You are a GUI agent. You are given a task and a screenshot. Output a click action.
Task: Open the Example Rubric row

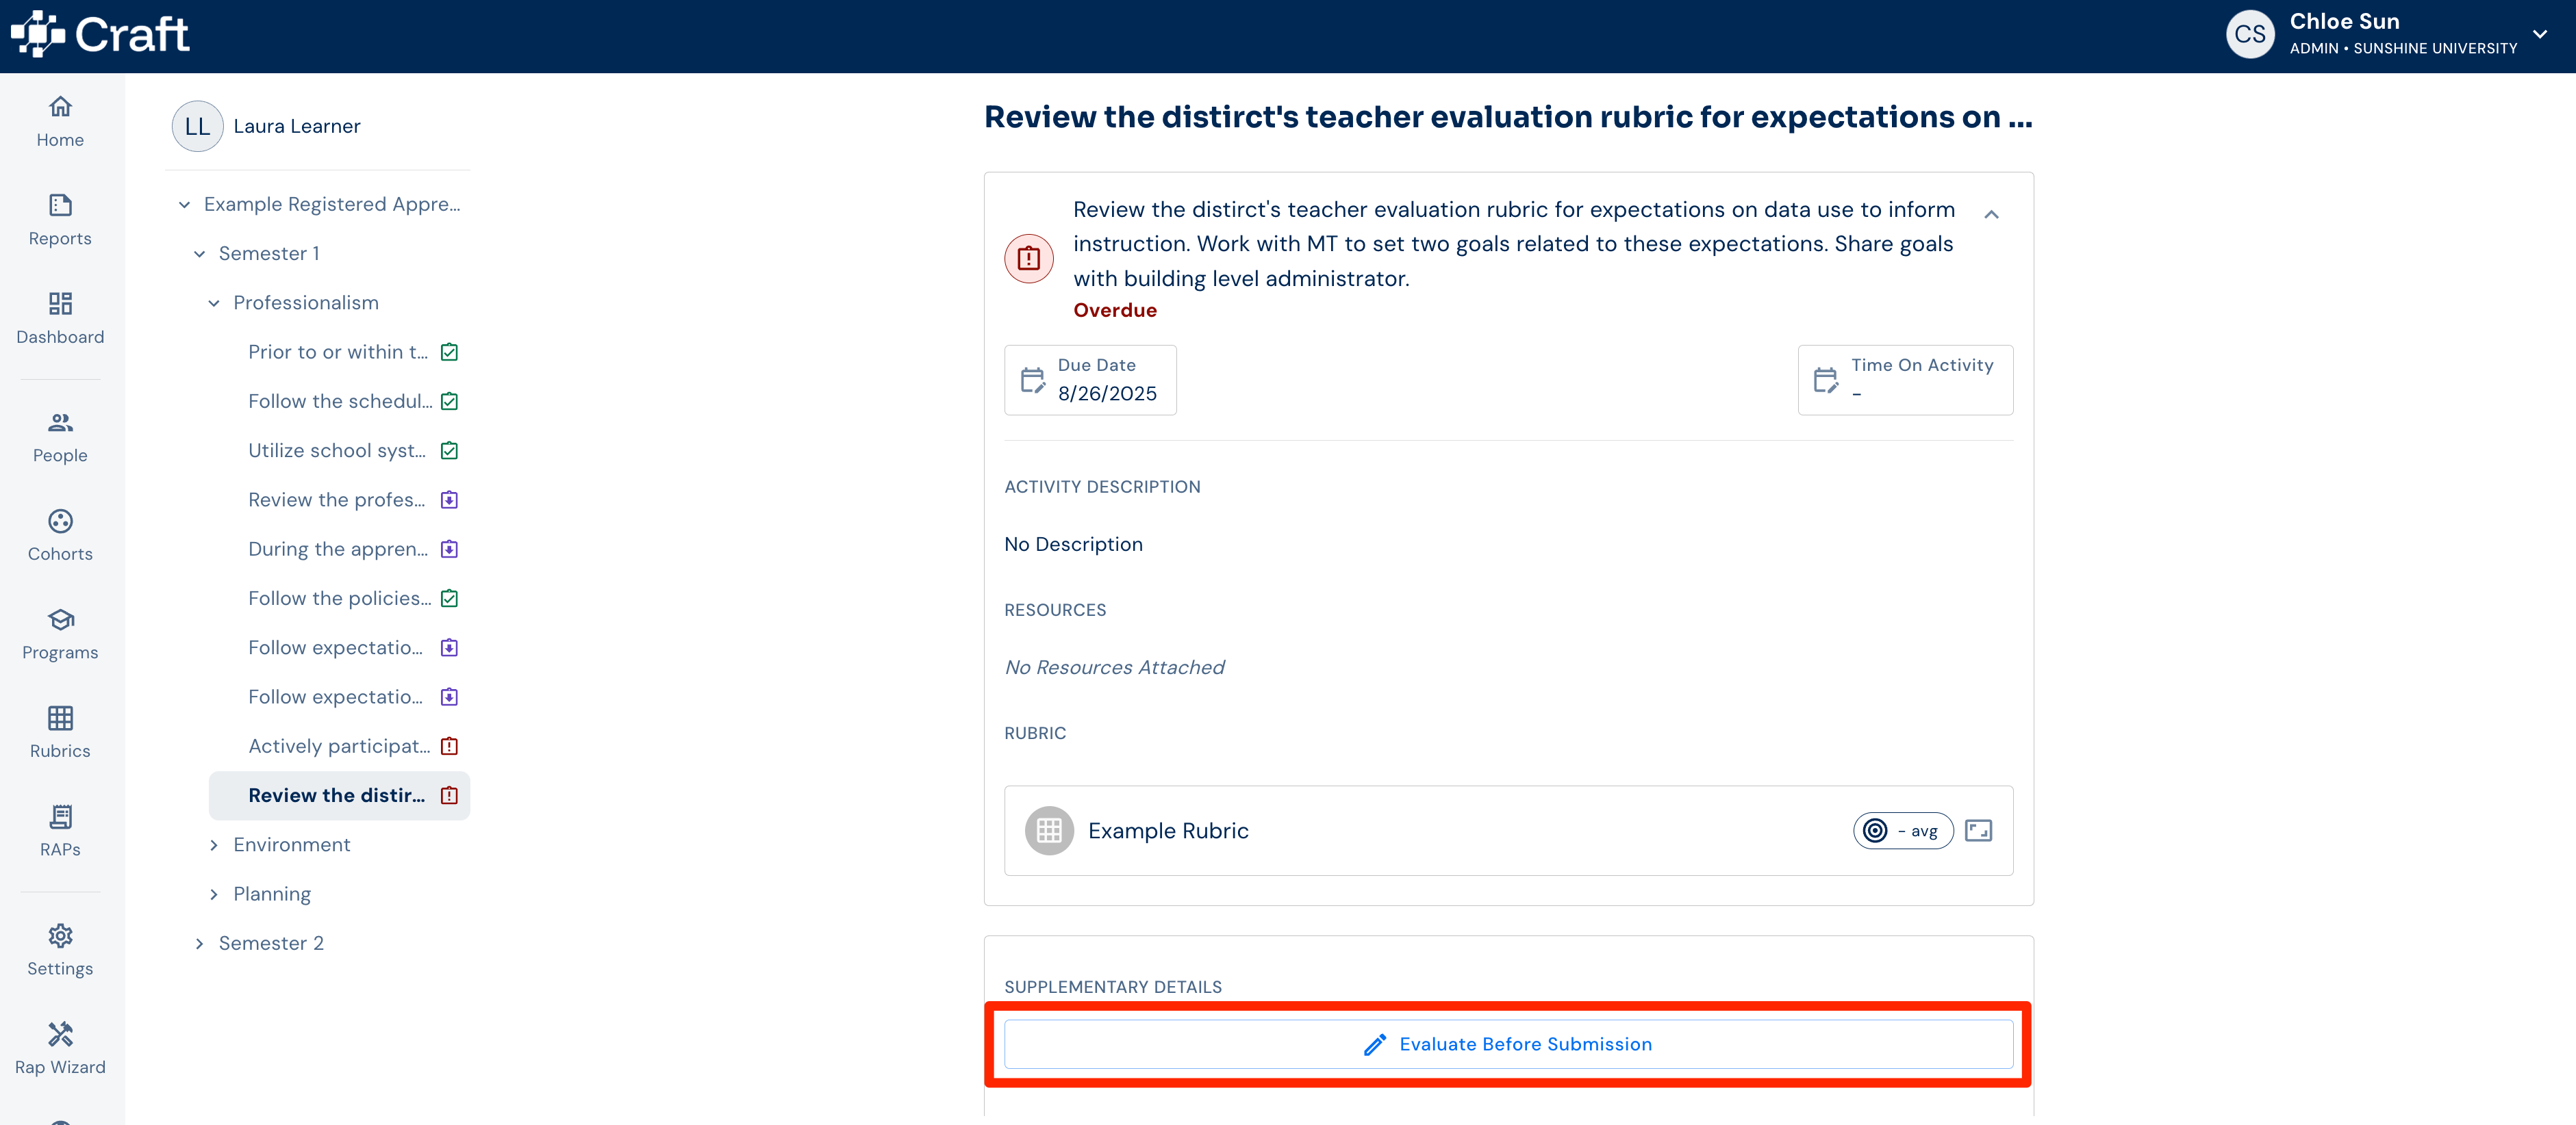[1508, 830]
